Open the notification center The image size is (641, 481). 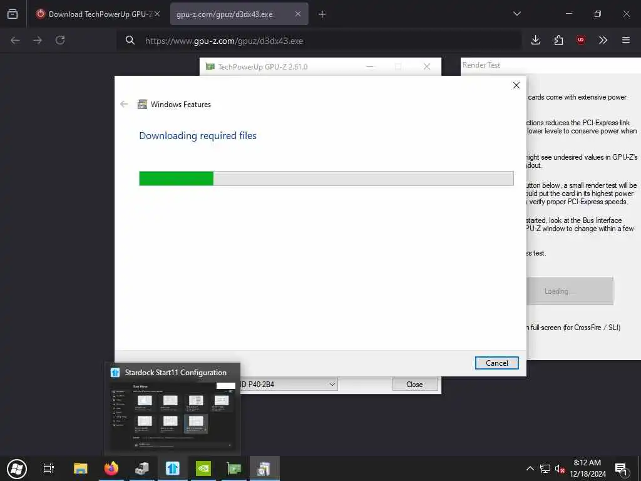pyautogui.click(x=621, y=468)
